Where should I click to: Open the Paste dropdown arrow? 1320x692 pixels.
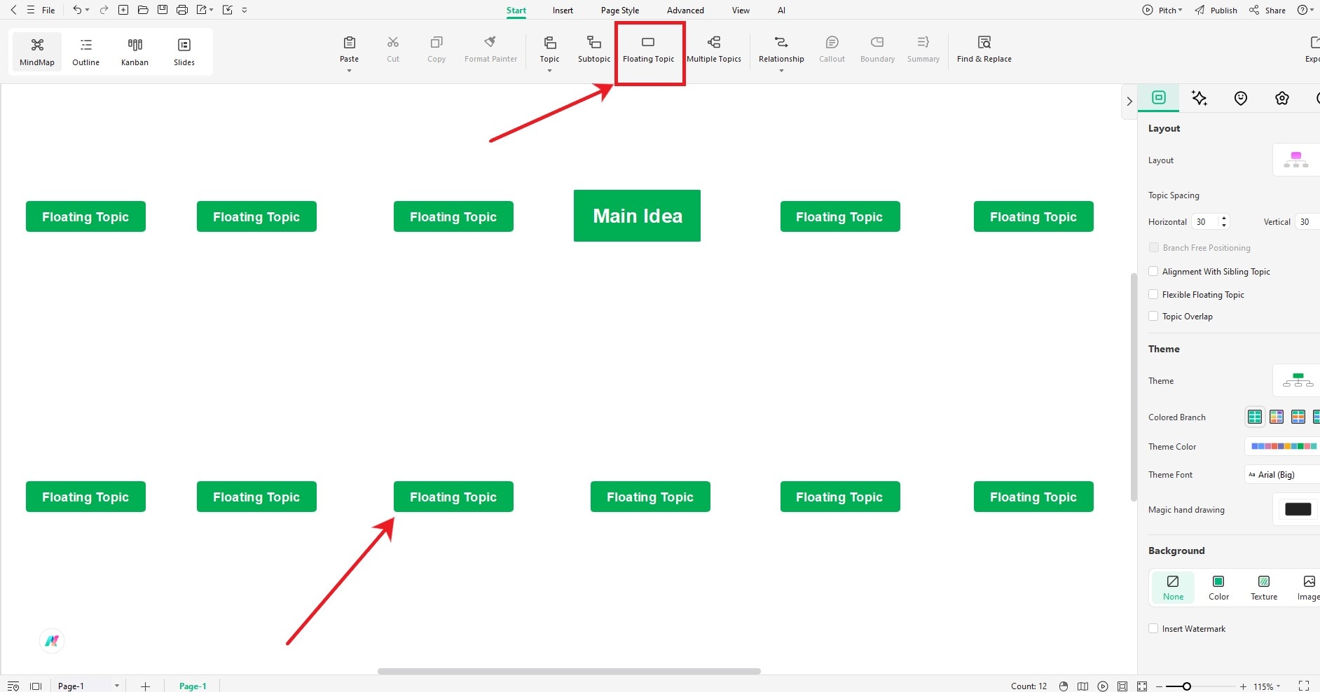click(349, 71)
